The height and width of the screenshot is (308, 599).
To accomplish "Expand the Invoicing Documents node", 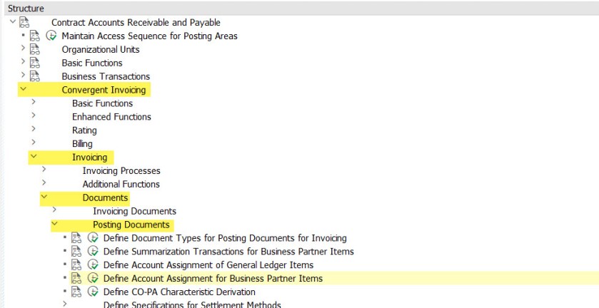I will (54, 210).
